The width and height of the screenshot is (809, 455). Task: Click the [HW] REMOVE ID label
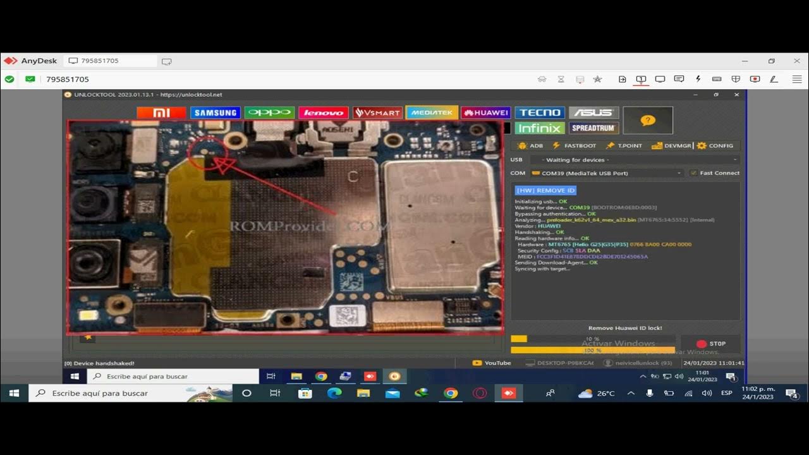click(x=545, y=190)
